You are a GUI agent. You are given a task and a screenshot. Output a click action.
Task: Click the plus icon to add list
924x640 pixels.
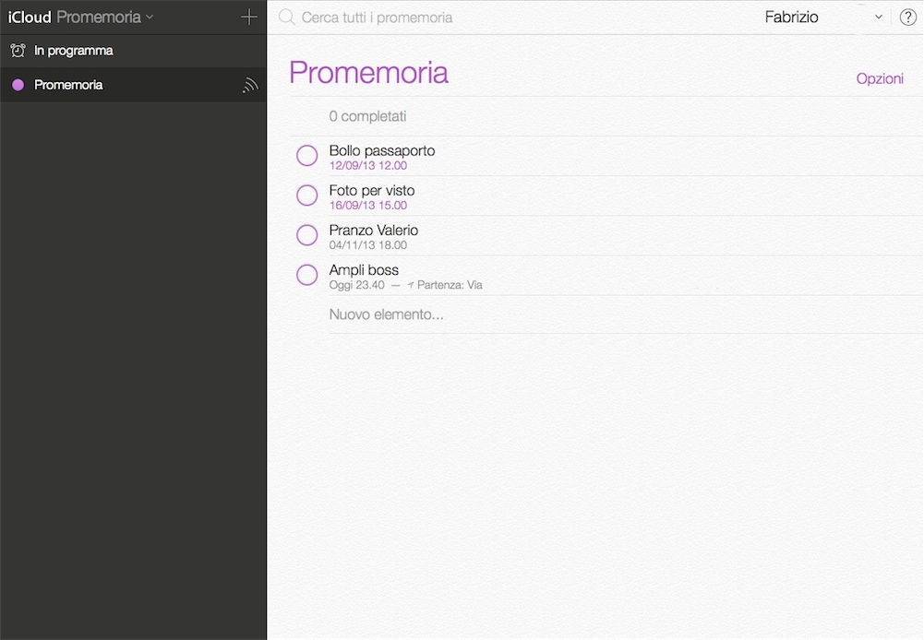click(248, 18)
